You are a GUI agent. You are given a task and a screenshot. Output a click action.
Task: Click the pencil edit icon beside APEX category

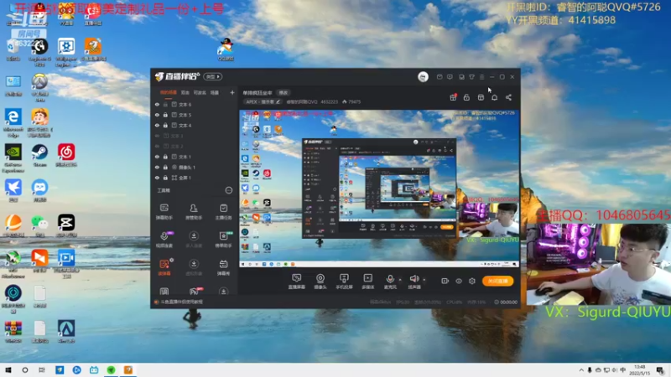(278, 101)
